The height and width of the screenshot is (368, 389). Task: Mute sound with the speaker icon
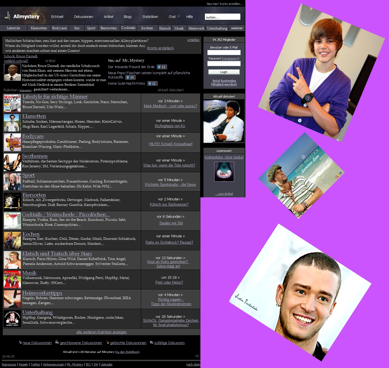(197, 356)
